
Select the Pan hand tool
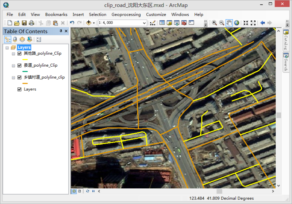pyautogui.click(x=229, y=23)
